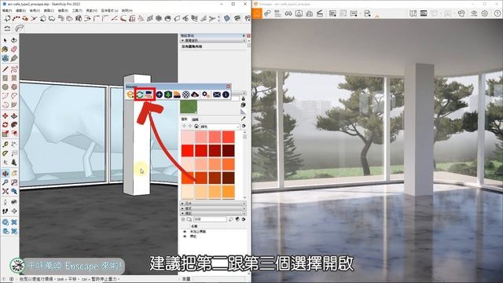
Task: Open the Enscape material editor icon
Action: point(177,94)
